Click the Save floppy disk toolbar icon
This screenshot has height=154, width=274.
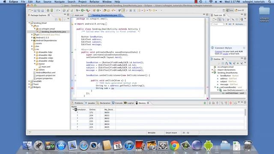[35, 10]
